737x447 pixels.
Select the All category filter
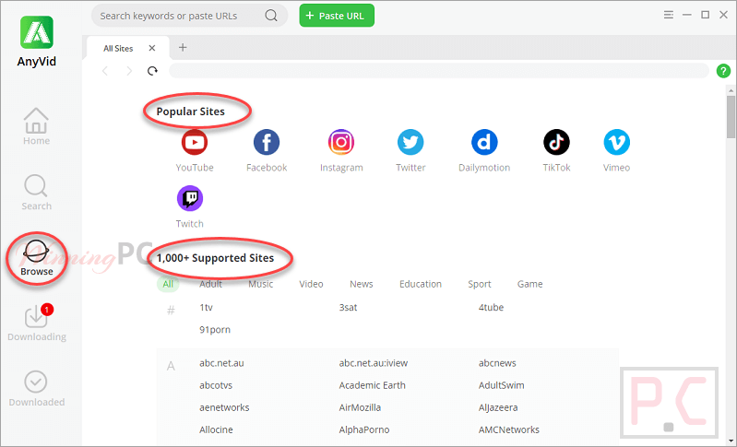168,284
